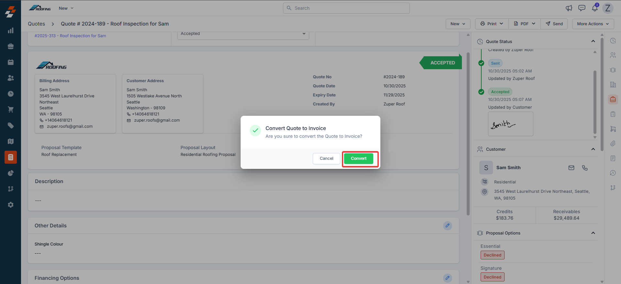Open the New dropdown beside Roofing logo
621x284 pixels.
[x=66, y=8]
